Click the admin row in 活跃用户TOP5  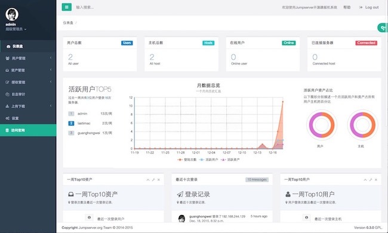(x=90, y=114)
